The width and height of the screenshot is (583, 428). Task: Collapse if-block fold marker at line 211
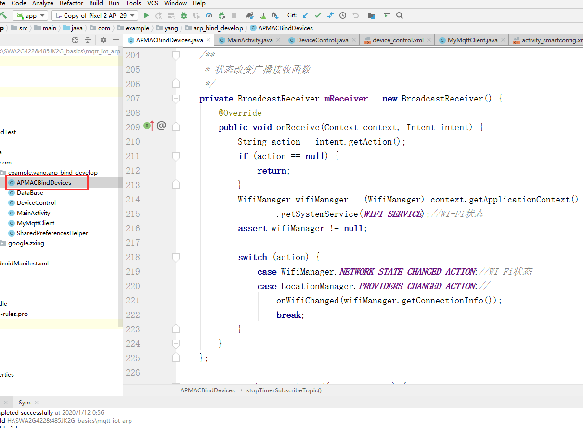[x=176, y=156]
